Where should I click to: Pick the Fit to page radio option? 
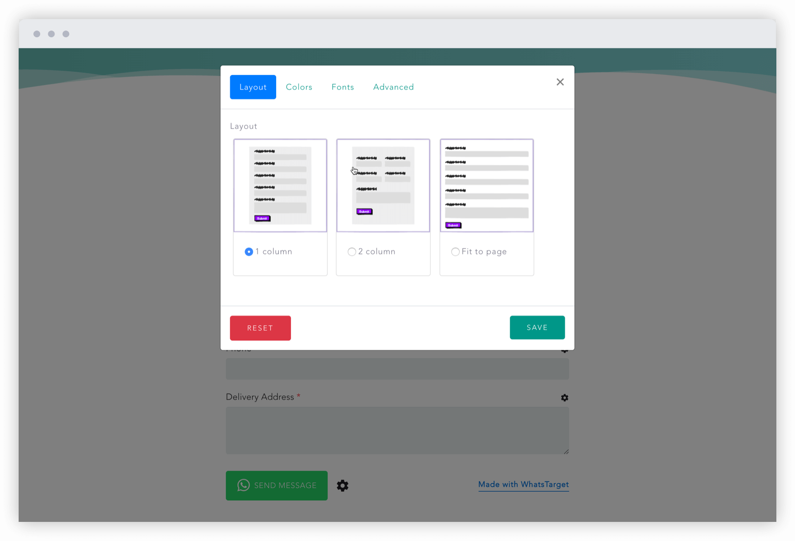455,252
